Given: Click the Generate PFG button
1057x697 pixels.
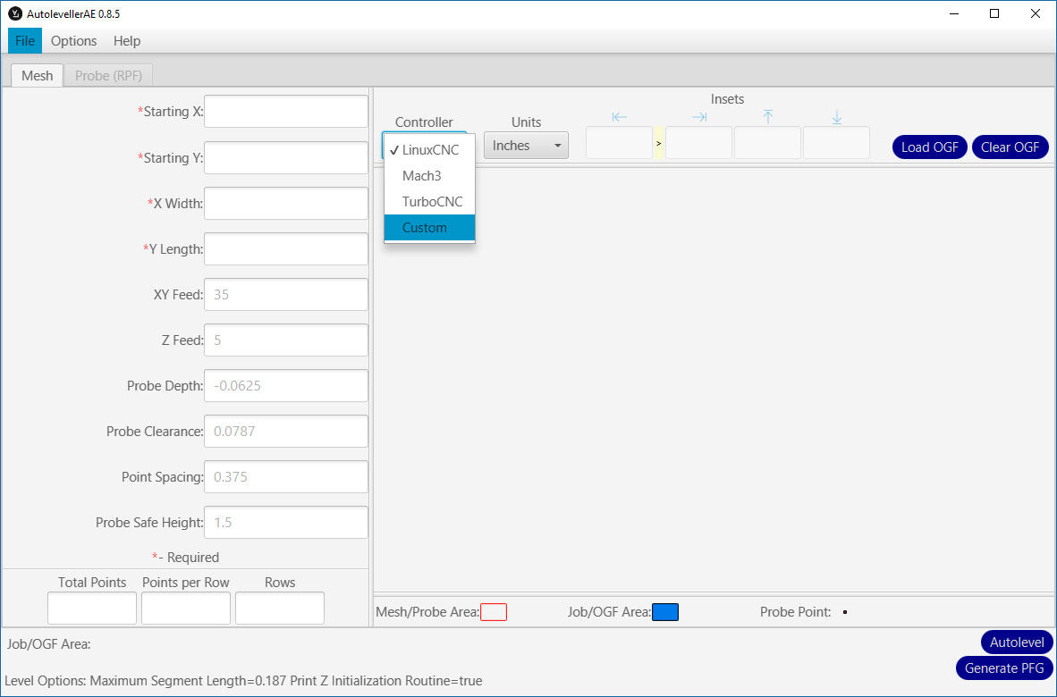Looking at the screenshot, I should pyautogui.click(x=1003, y=668).
